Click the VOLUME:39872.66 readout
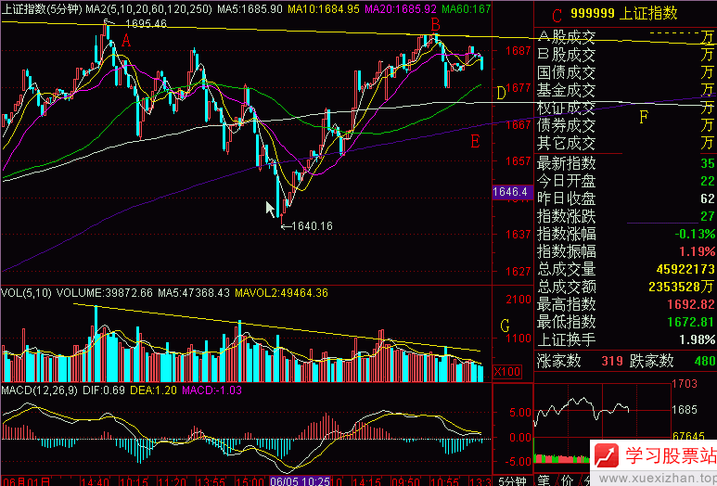The height and width of the screenshot is (486, 717). 104,292
